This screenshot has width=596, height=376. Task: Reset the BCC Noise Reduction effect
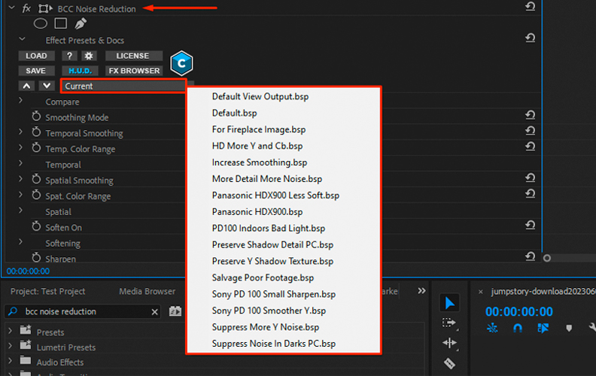point(531,7)
